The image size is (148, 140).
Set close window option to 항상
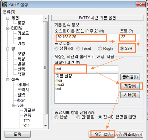click(56, 117)
